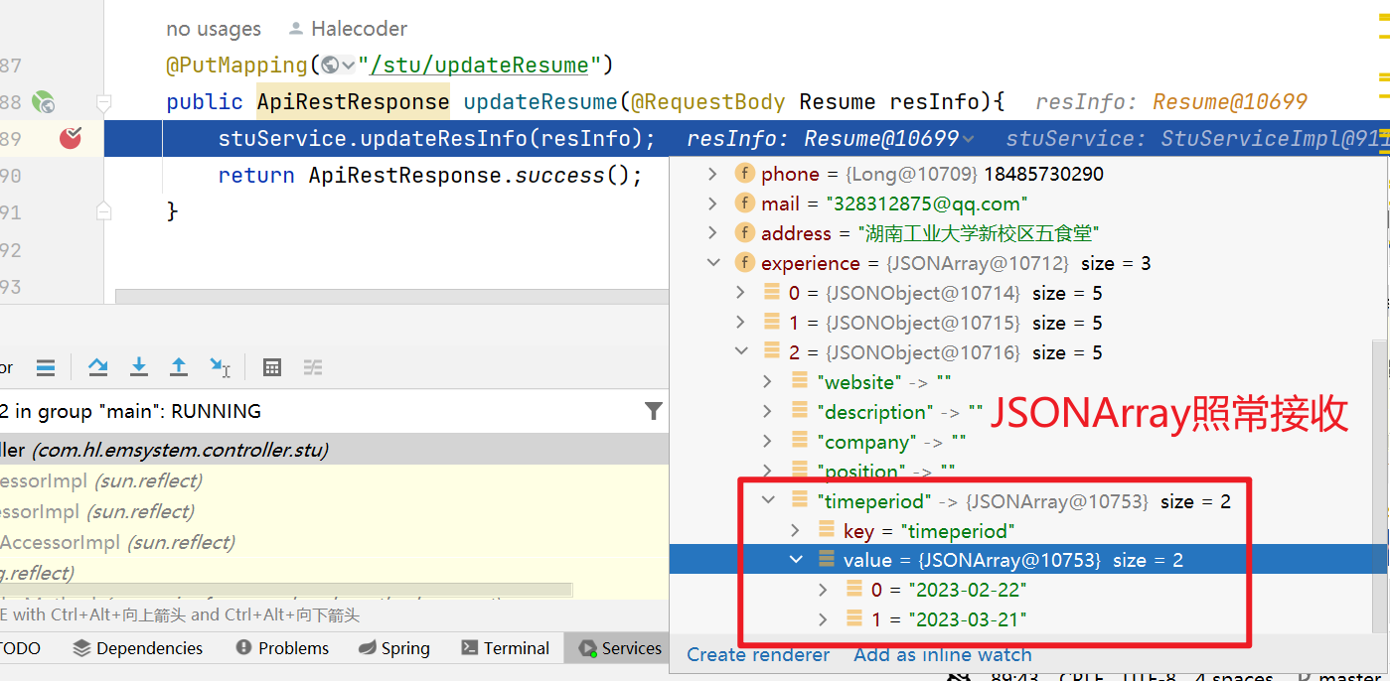Expand the "description" entry chevron
Screen dimensions: 1390x681
click(768, 412)
